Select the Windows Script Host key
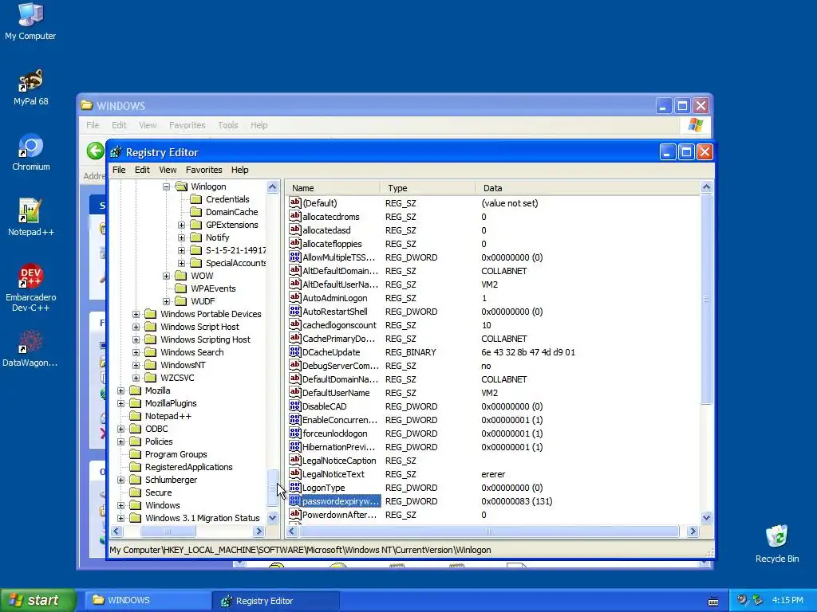The height and width of the screenshot is (612, 817). click(192, 327)
